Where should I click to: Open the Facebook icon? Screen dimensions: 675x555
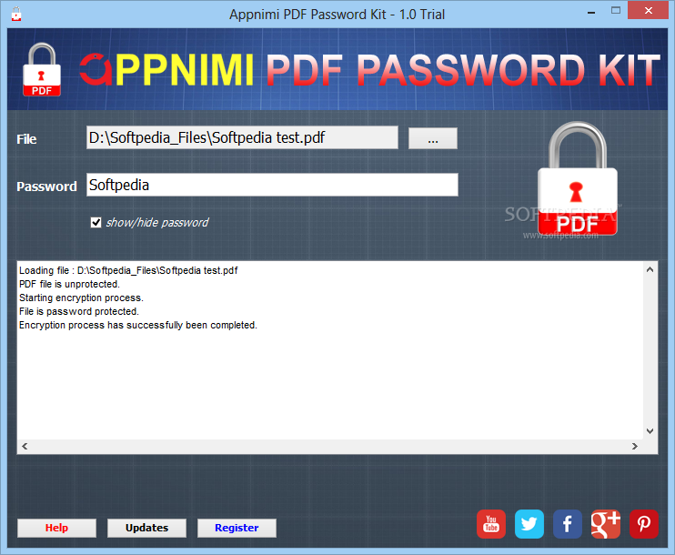[568, 524]
